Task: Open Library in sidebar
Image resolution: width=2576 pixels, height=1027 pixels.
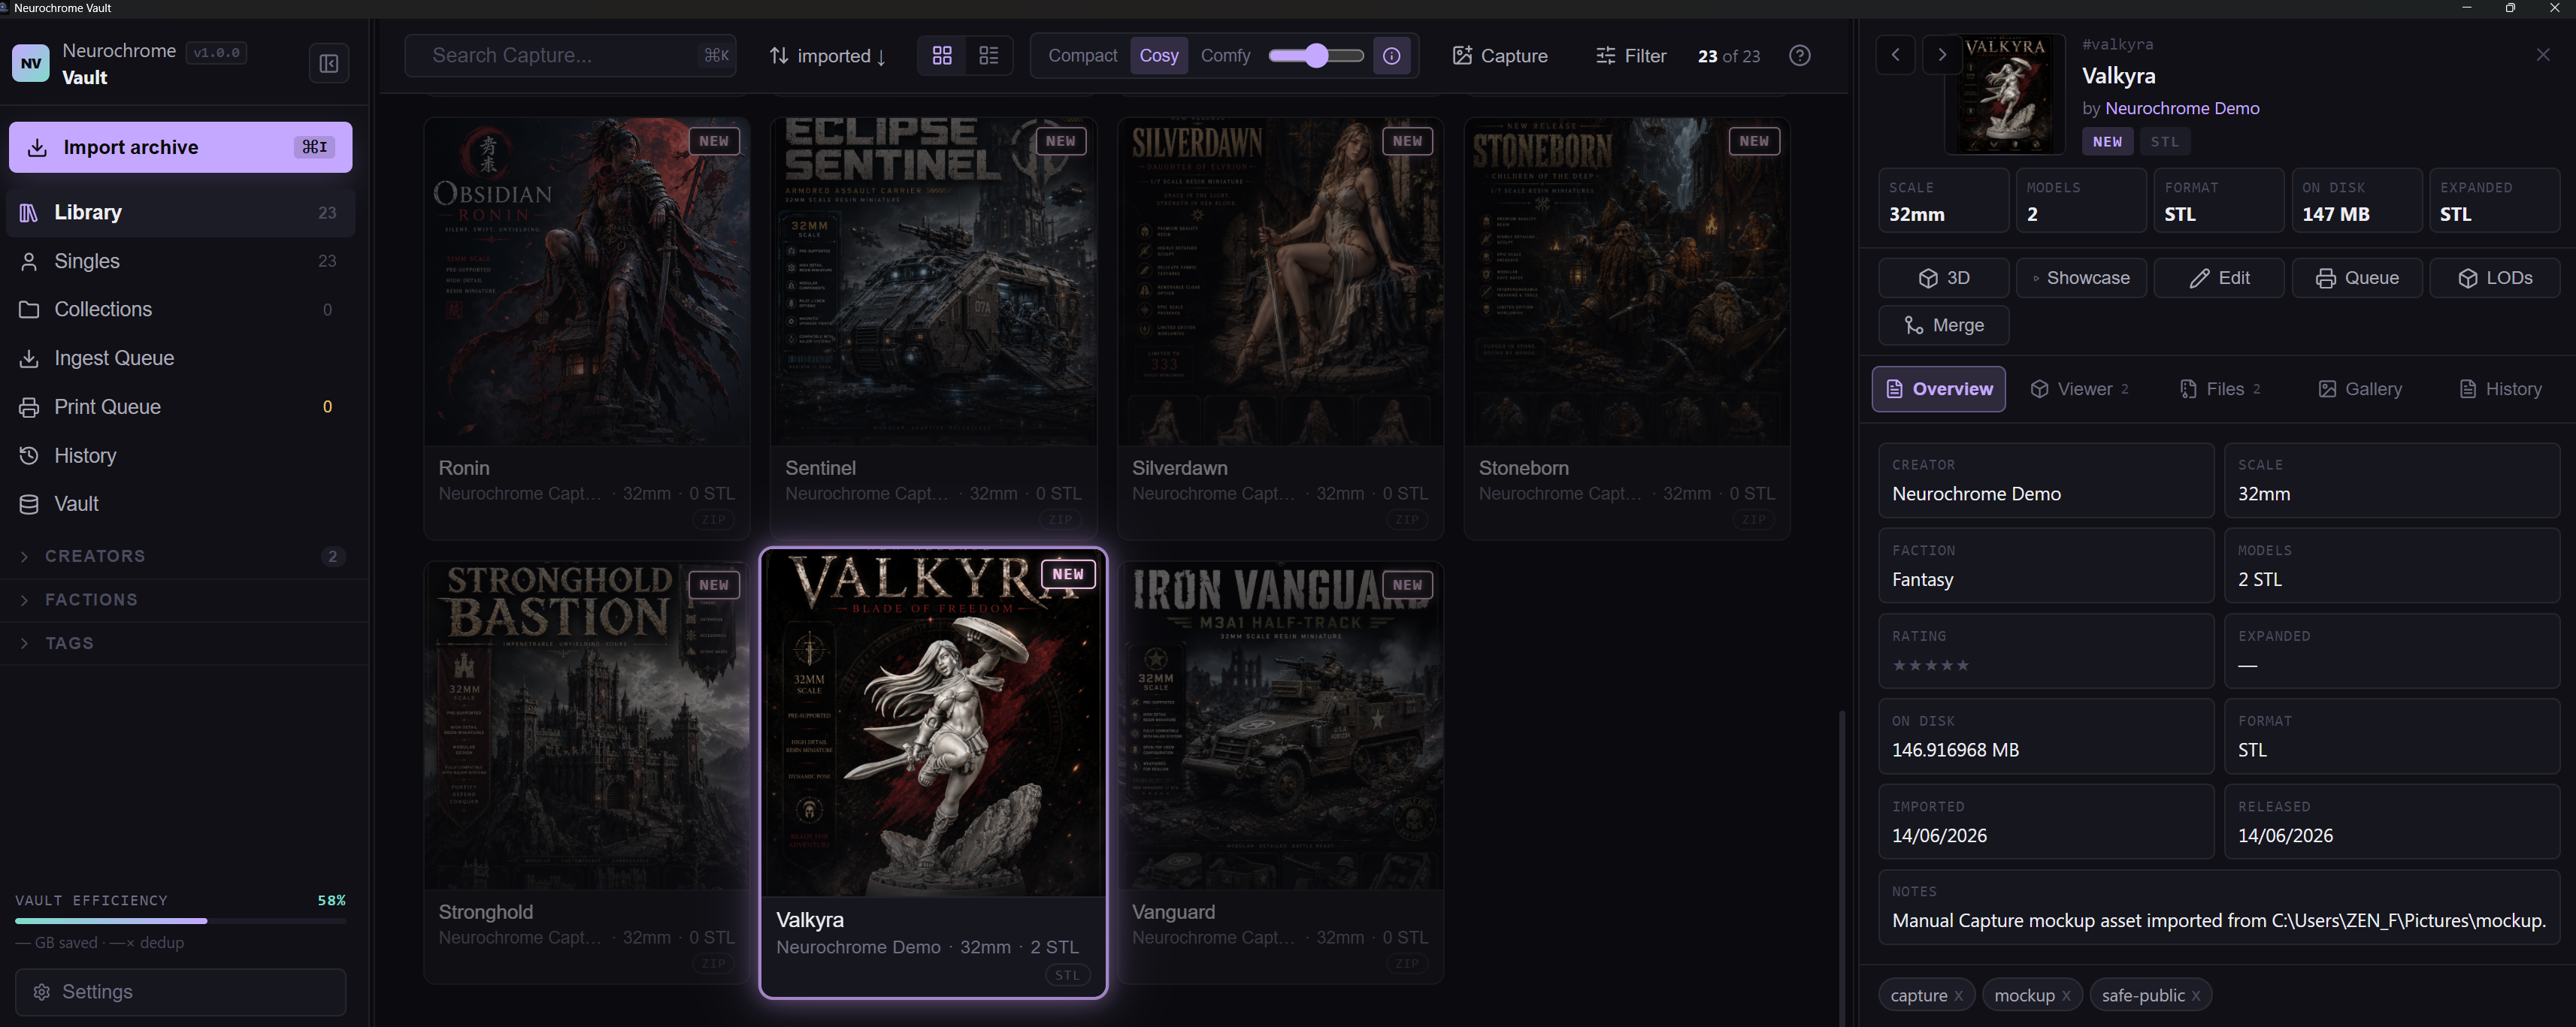Action: tap(181, 213)
